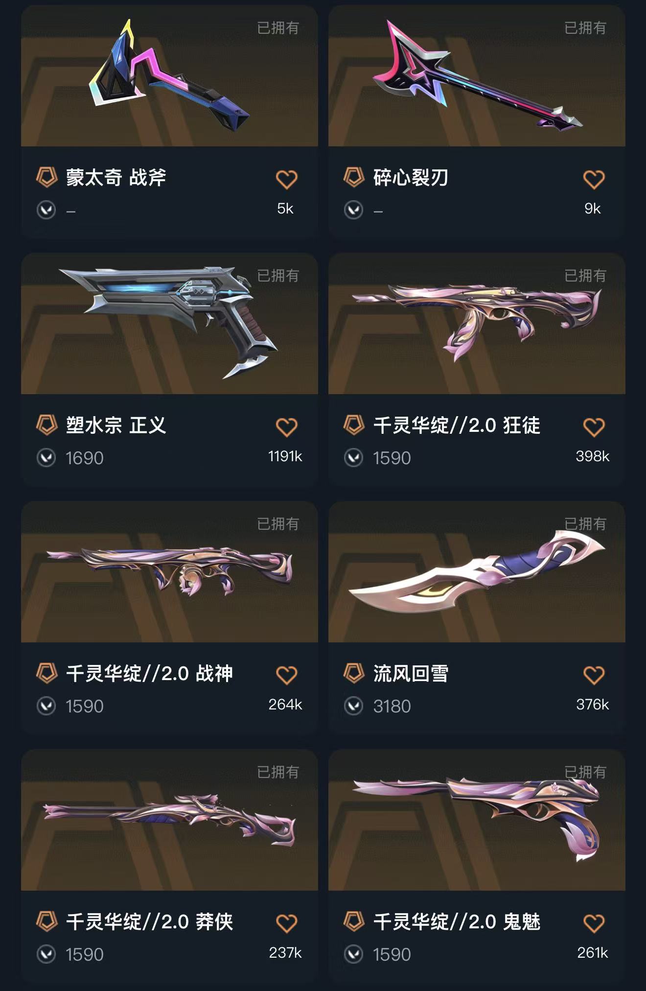
Task: Favorite the 蒙太奇 战斧 skin heart
Action: [286, 180]
